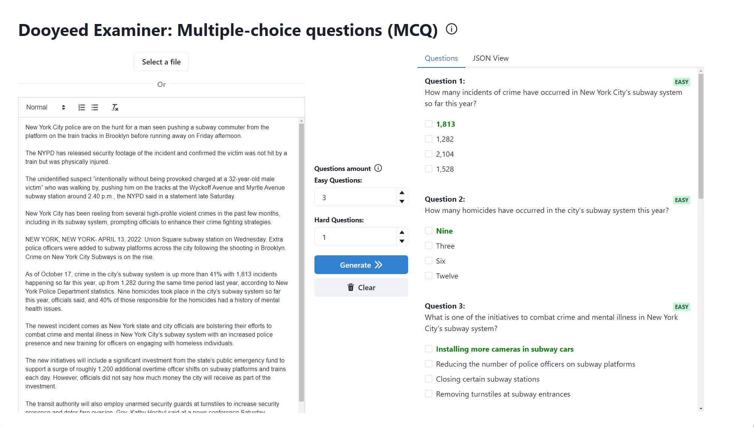Clear text formatting in the editor

(115, 108)
